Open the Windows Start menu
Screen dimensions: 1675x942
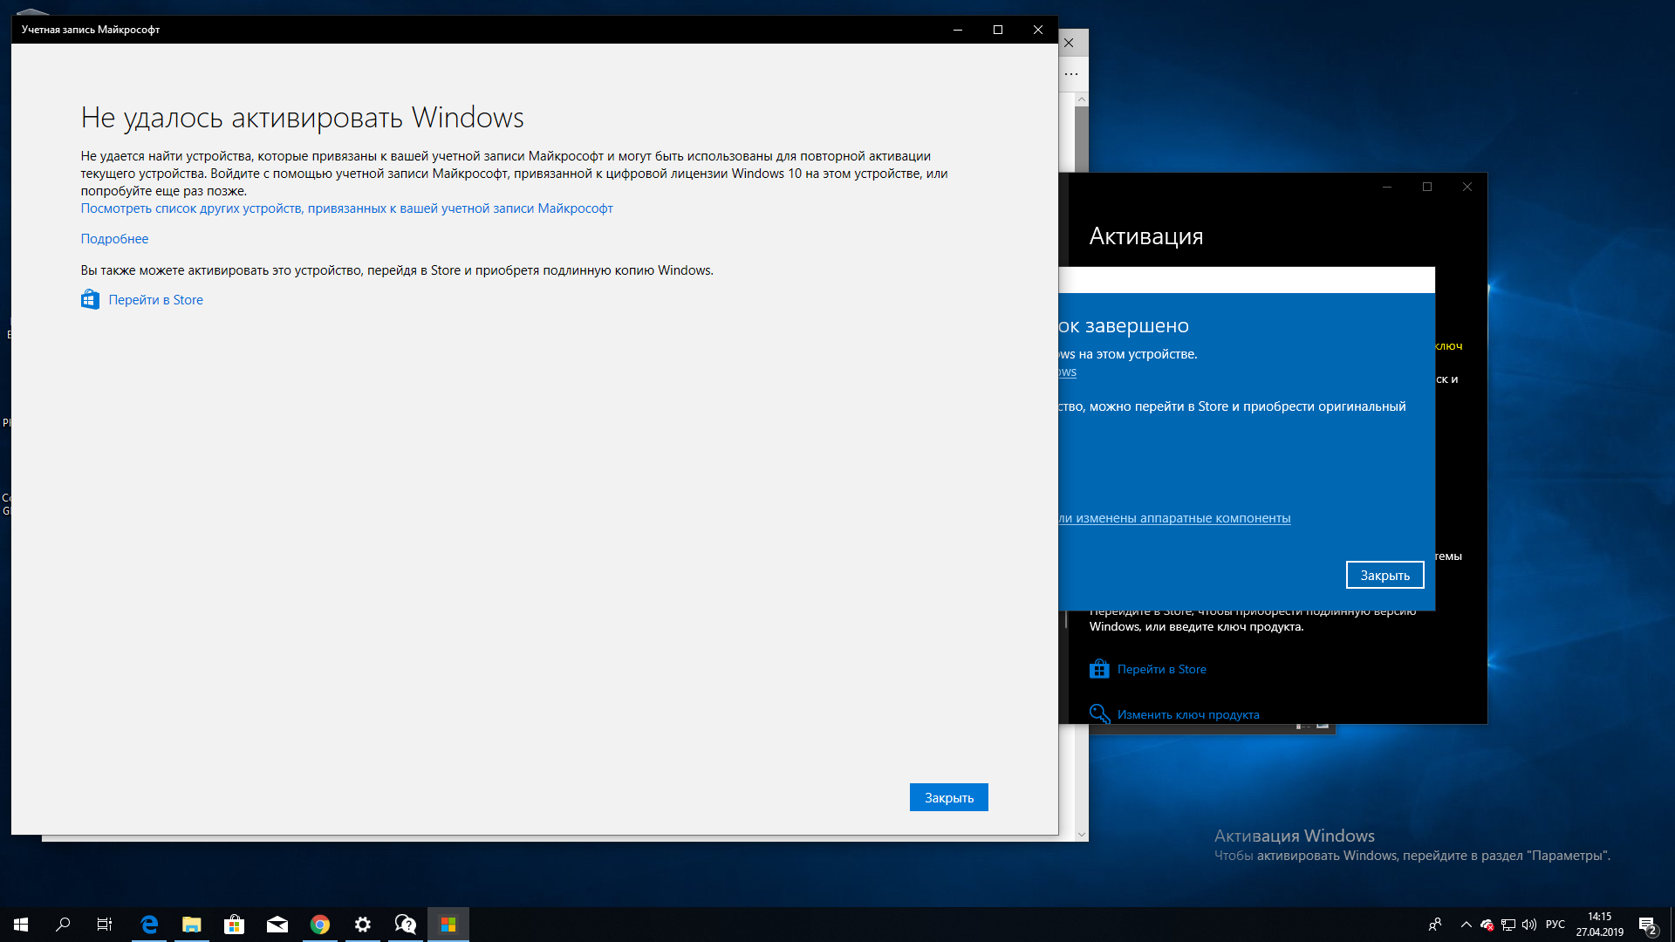pyautogui.click(x=21, y=925)
